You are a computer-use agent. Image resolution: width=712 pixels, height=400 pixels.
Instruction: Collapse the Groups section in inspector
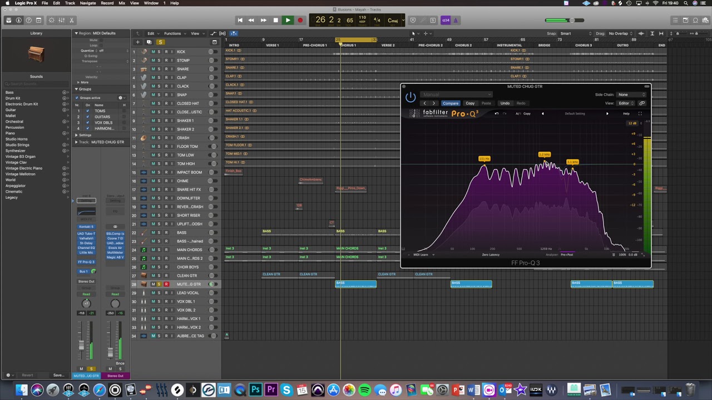(76, 89)
